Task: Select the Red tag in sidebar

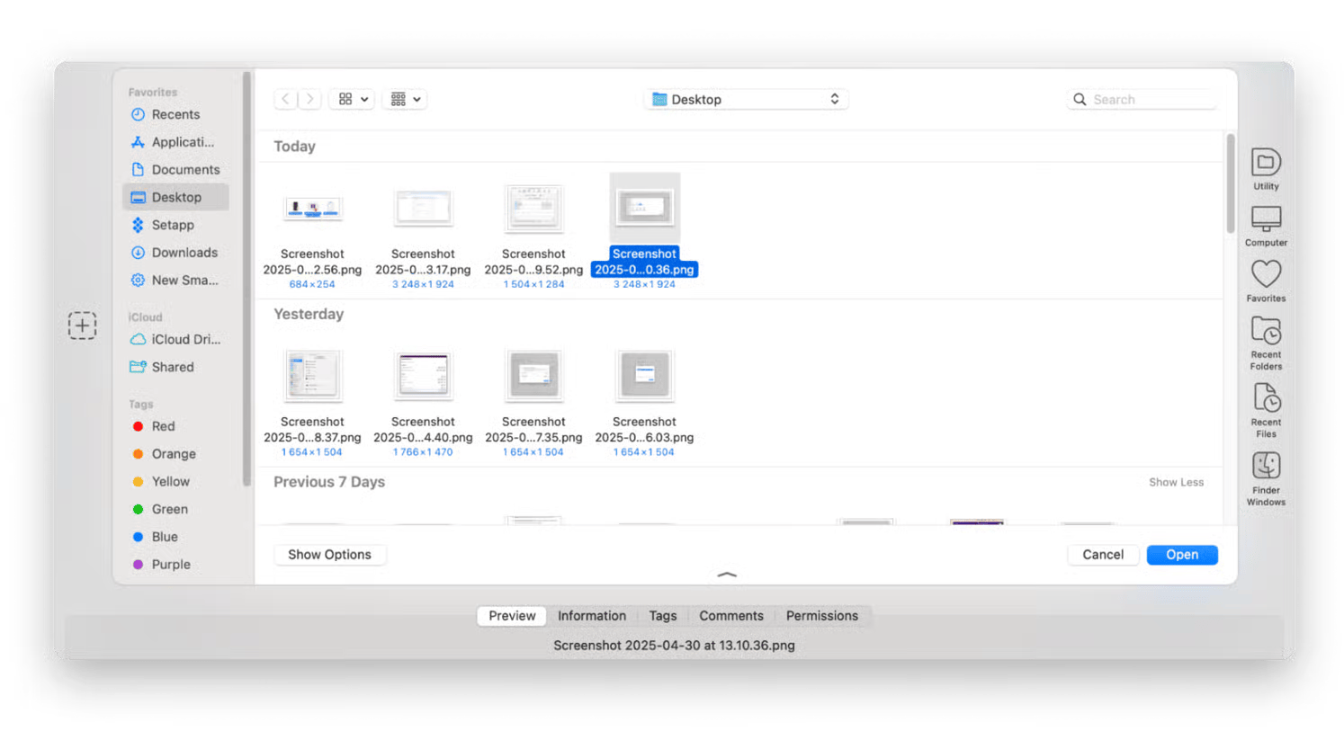Action: tap(163, 426)
